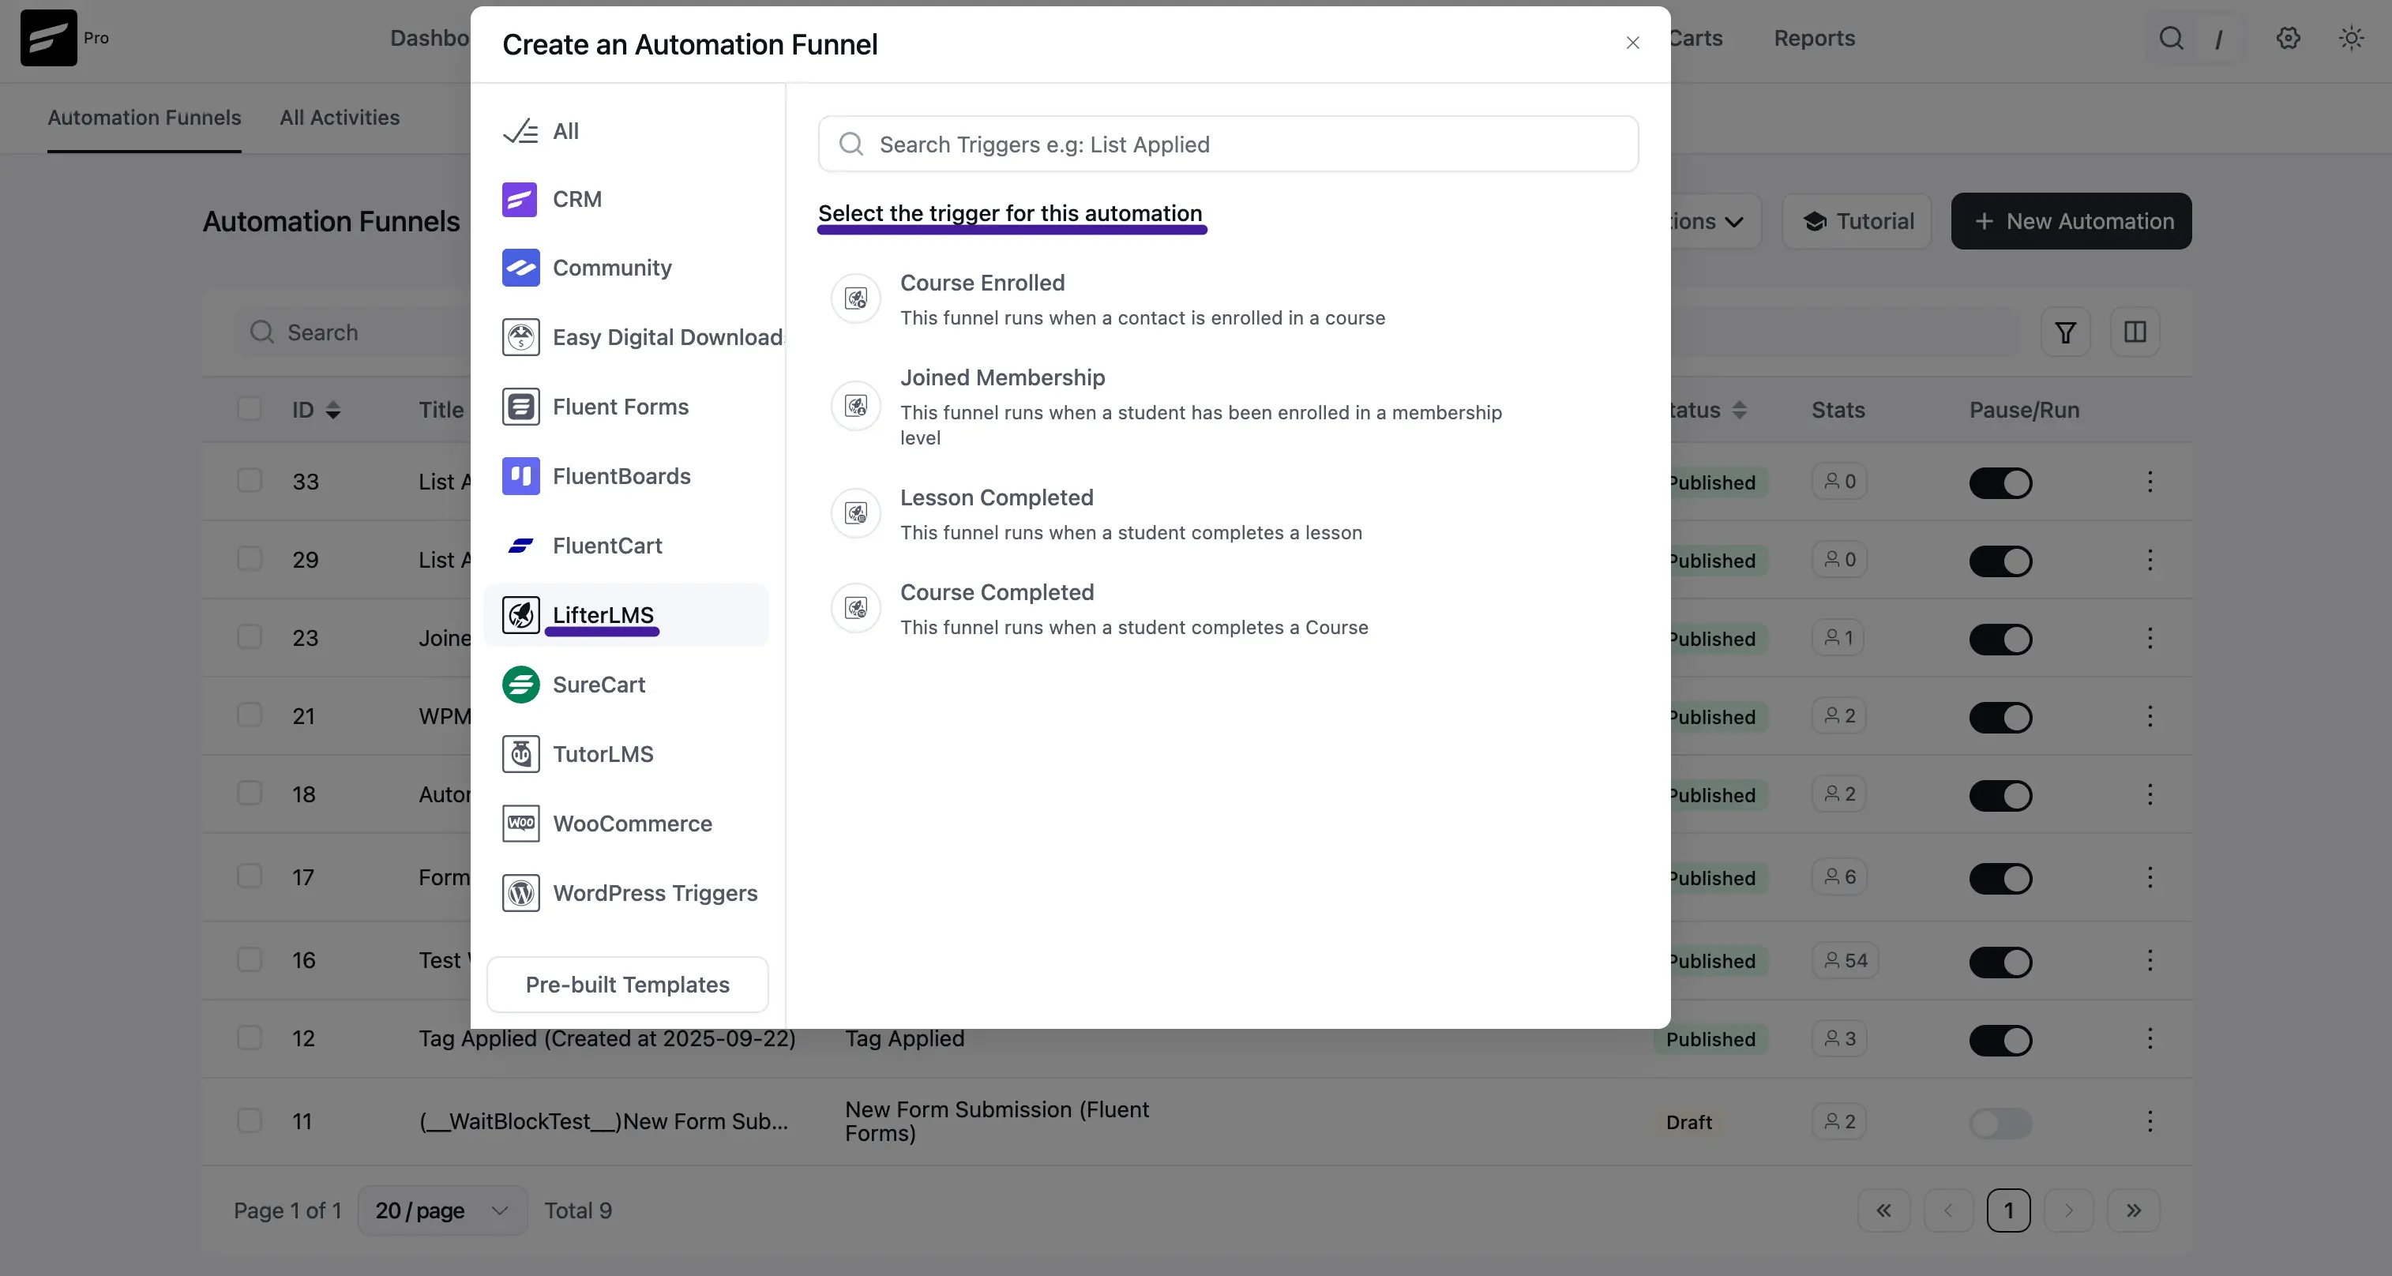Open the Reports menu item
This screenshot has width=2392, height=1276.
[x=1813, y=38]
